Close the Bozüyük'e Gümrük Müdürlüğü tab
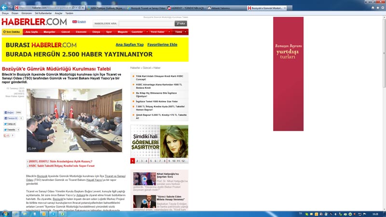The height and width of the screenshot is (217, 386). click(x=285, y=8)
